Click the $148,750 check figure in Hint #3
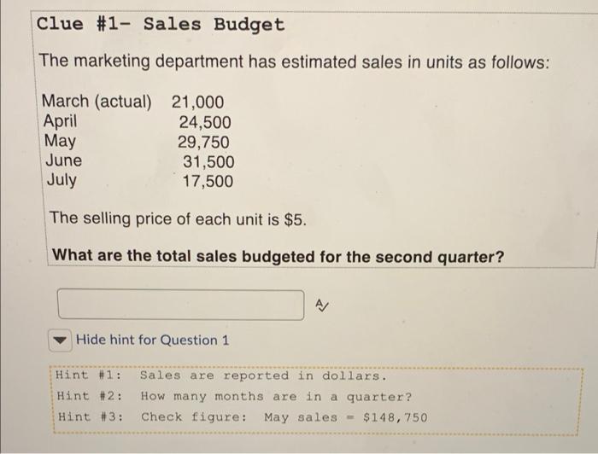 (395, 417)
